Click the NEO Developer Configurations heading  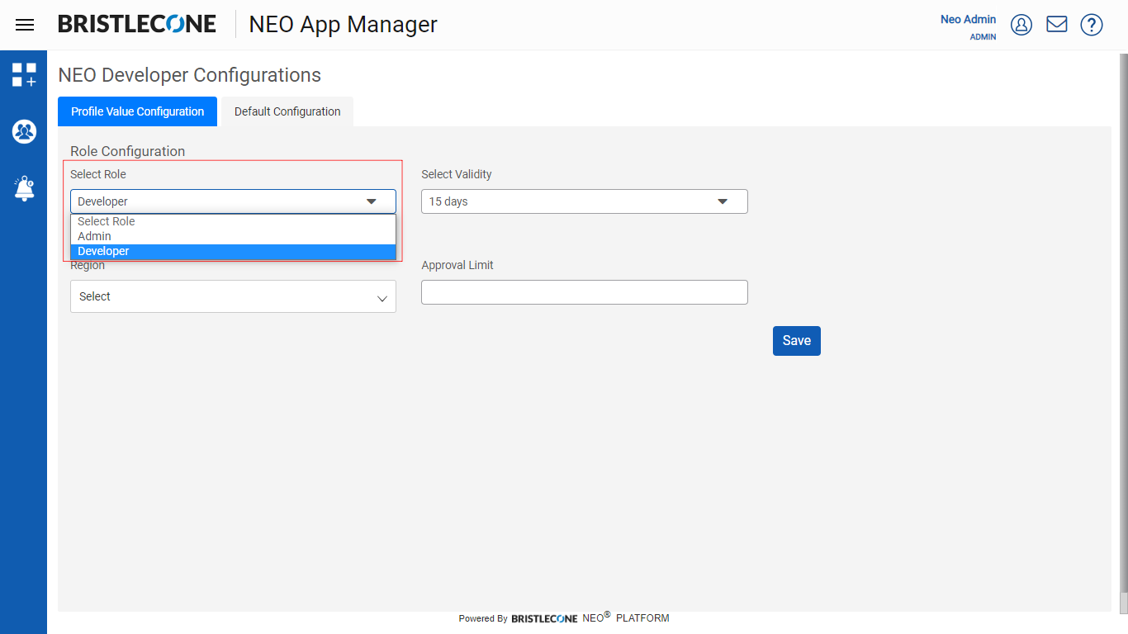click(x=189, y=75)
